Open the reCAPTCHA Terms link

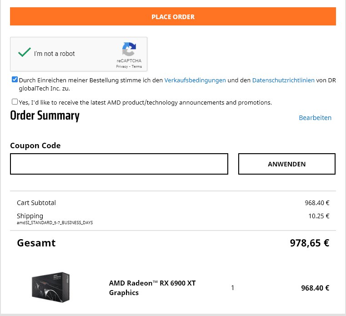[x=137, y=66]
